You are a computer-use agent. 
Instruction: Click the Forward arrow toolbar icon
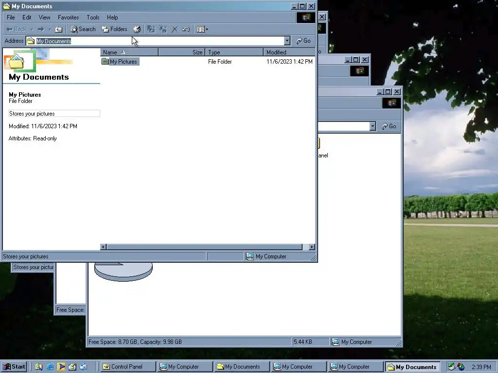pyautogui.click(x=41, y=29)
